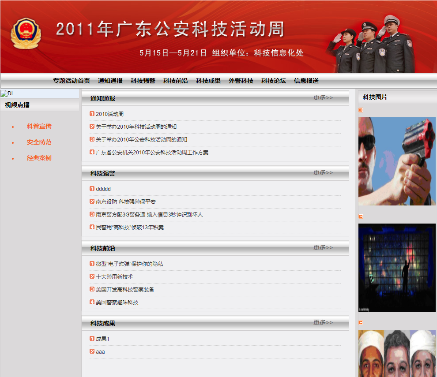Select 外警科技 from the navigation bar

pos(241,81)
